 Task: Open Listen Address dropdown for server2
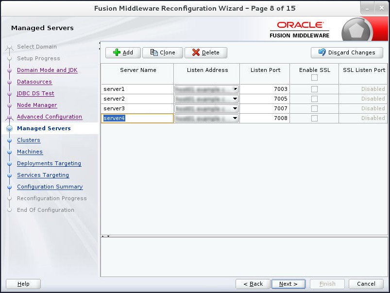[x=235, y=99]
